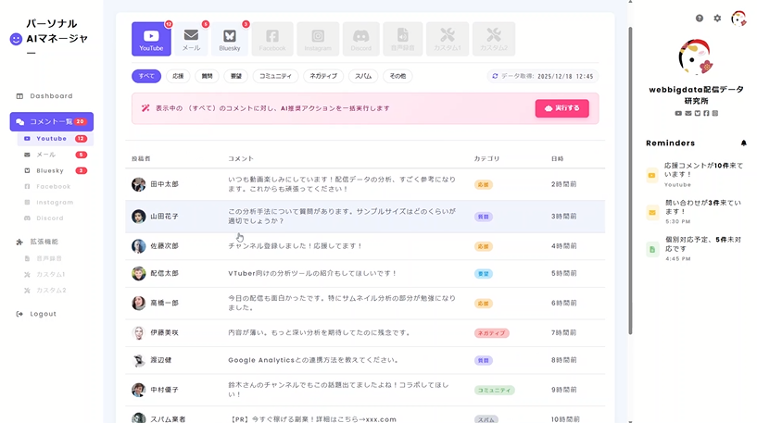Select the YouTube platform tile
This screenshot has width=757, height=423.
(x=151, y=39)
